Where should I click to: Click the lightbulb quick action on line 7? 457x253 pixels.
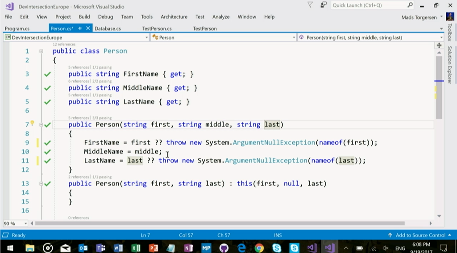(x=32, y=123)
